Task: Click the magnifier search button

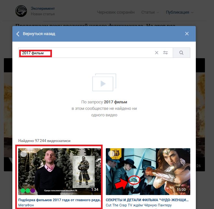Action: pyautogui.click(x=182, y=53)
